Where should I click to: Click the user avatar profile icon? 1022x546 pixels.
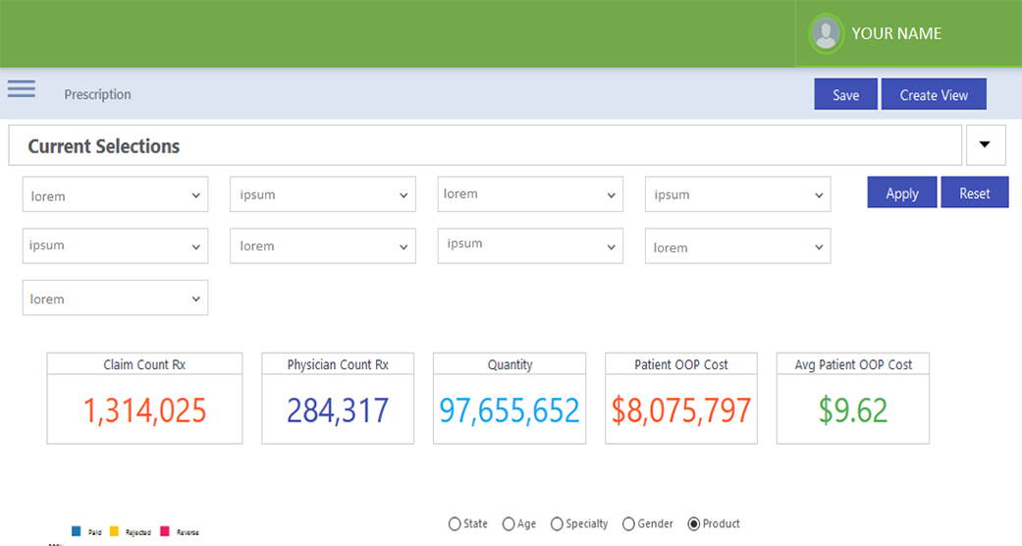(x=827, y=33)
